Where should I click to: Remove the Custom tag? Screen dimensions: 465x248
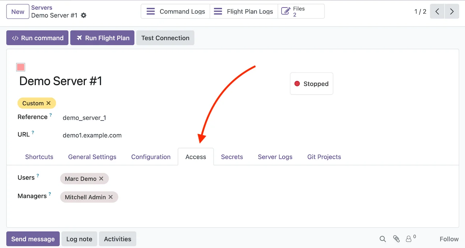[x=49, y=103]
